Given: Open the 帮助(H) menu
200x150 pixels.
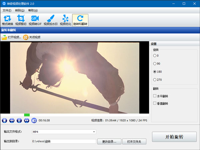Looking at the screenshot, I should point(33,10).
